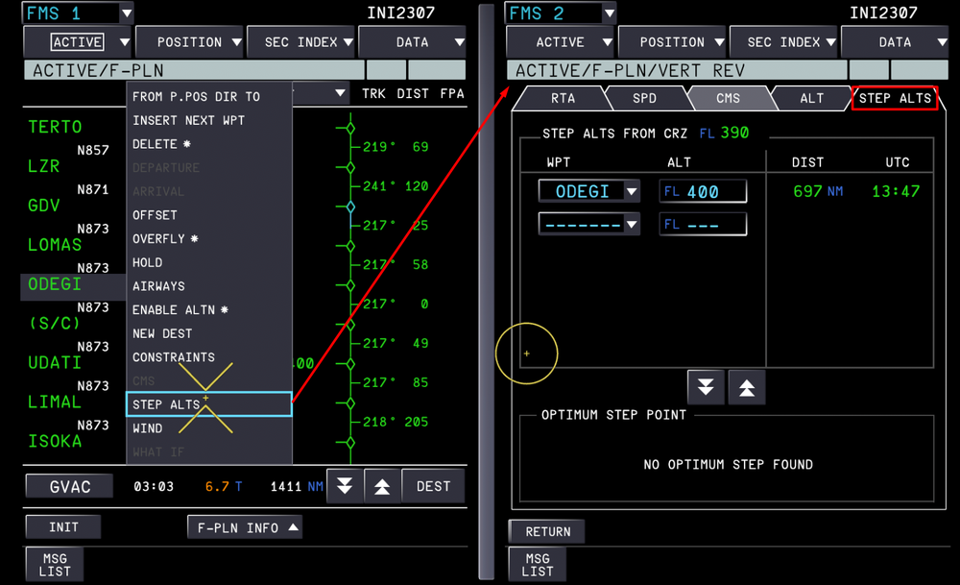
Task: Click double-down scroll arrow in FMS 1 flight plan
Action: [345, 487]
